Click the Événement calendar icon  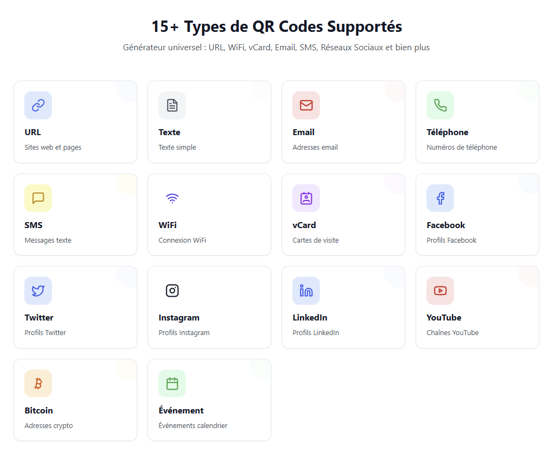point(172,383)
